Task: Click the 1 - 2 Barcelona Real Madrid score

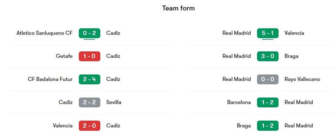Action: (268, 102)
